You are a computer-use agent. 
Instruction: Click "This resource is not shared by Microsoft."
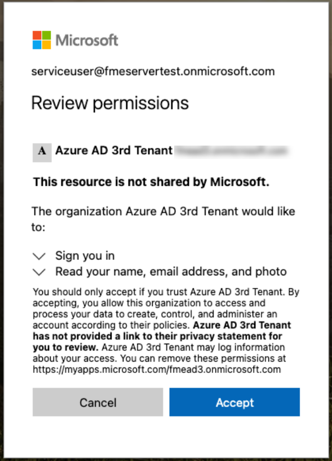151,182
